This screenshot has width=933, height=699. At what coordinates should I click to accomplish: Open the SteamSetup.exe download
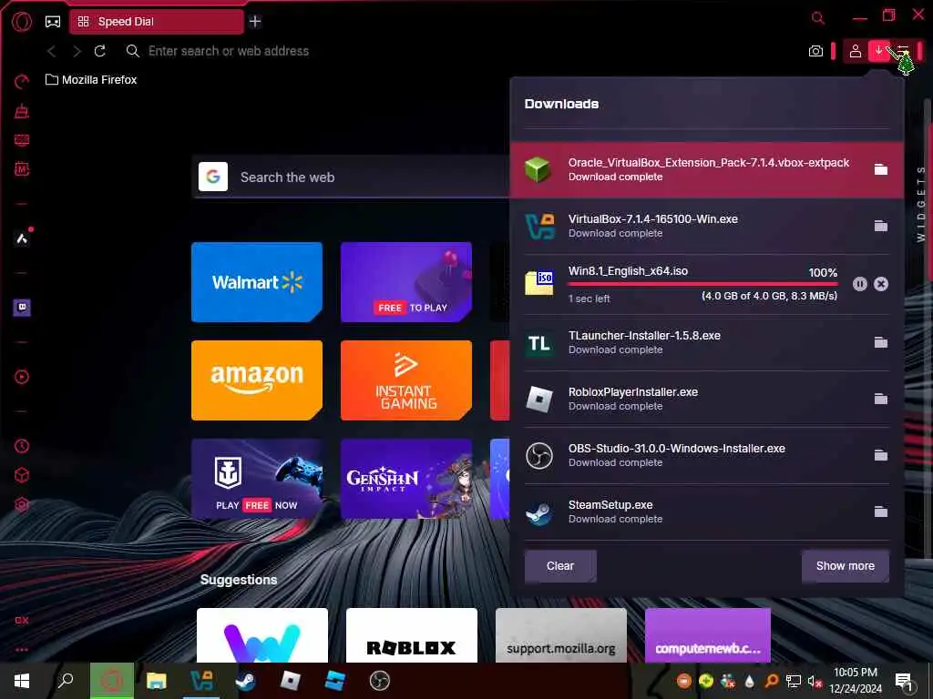pos(706,512)
